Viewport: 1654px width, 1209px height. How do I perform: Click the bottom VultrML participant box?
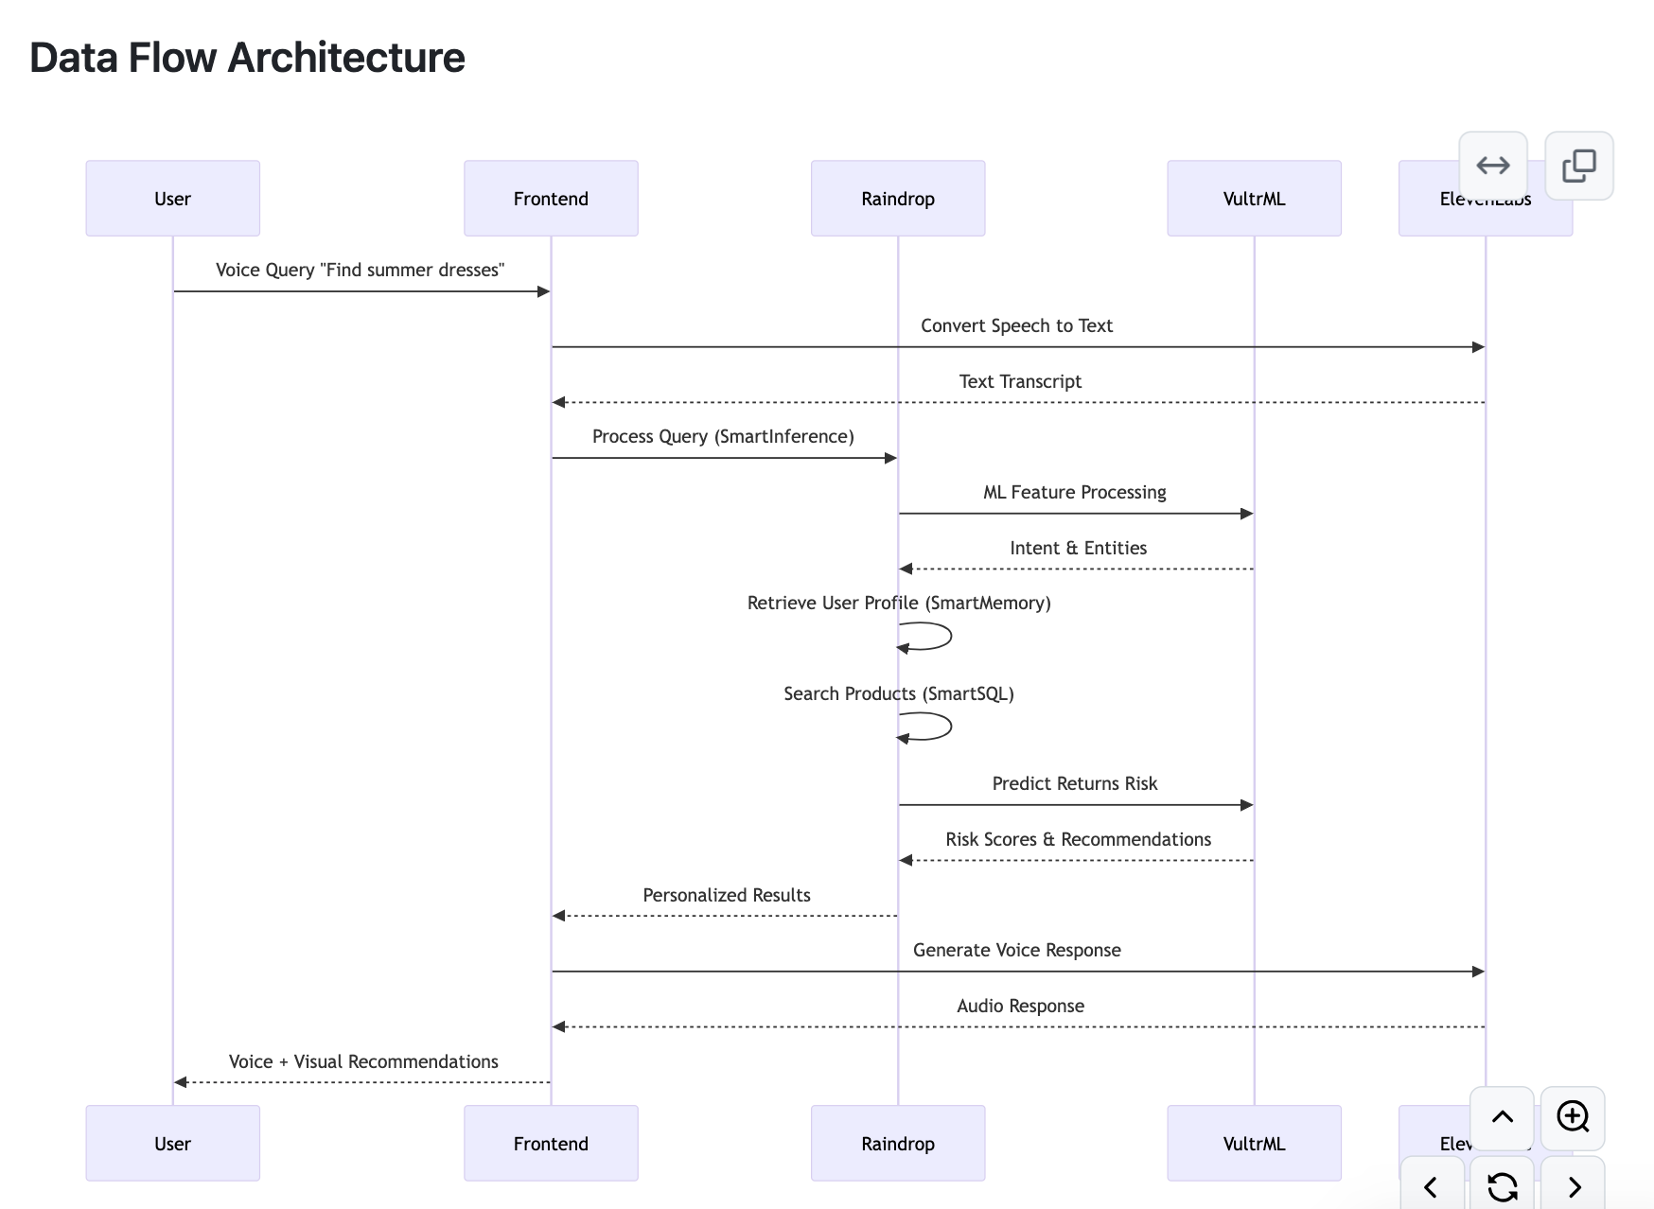coord(1255,1144)
